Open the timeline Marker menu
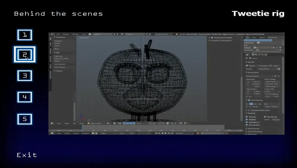297x168 pixels. [x=67, y=133]
